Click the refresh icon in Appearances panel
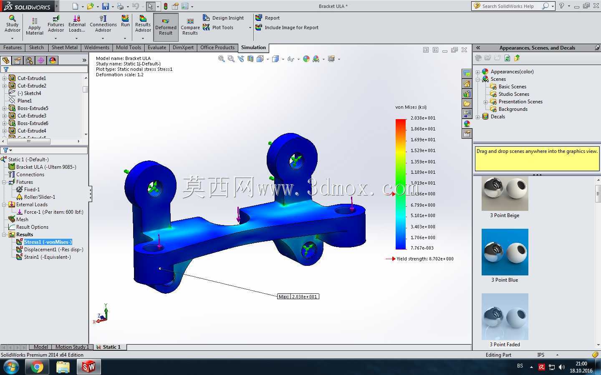 [507, 58]
